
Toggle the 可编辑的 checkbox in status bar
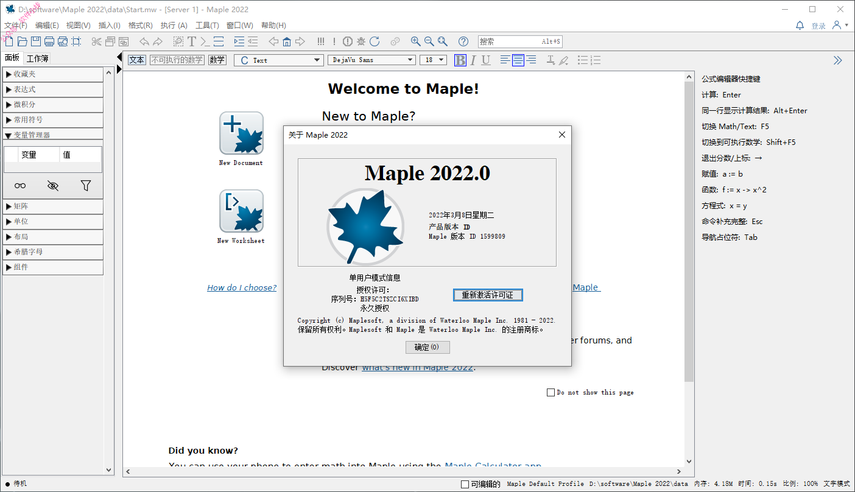tap(465, 484)
